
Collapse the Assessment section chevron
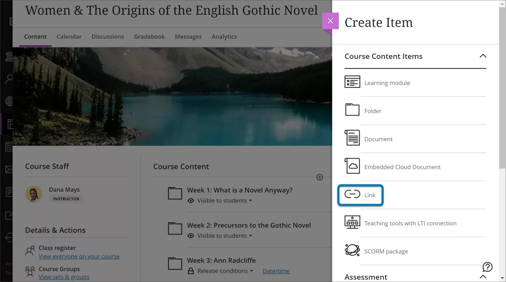click(483, 277)
